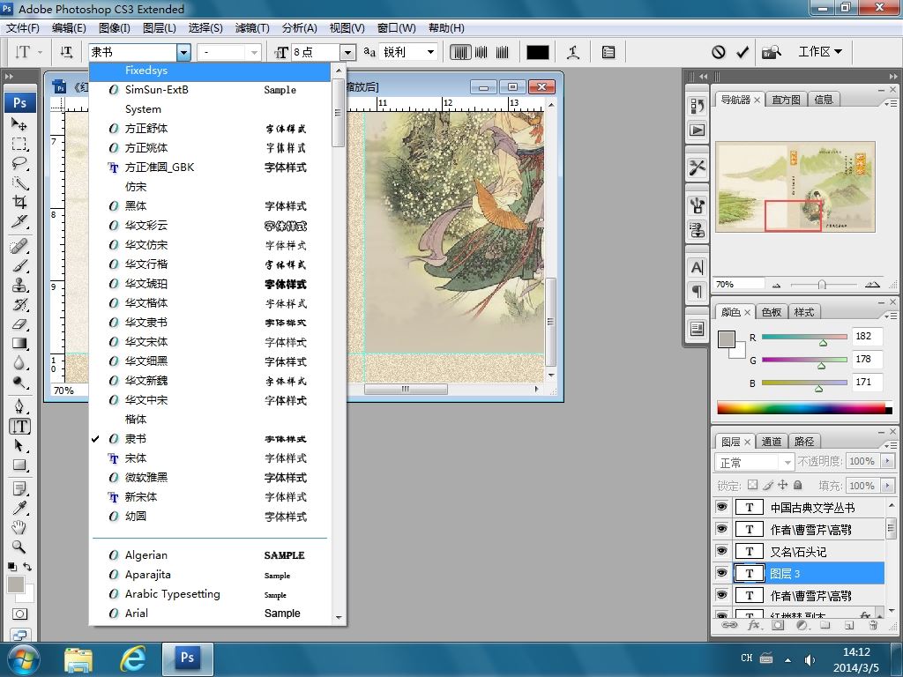Select the Eraser tool

pos(19,324)
